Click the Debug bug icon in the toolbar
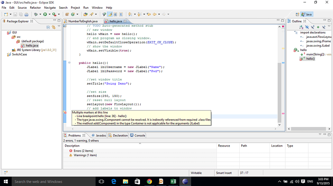 36,14
